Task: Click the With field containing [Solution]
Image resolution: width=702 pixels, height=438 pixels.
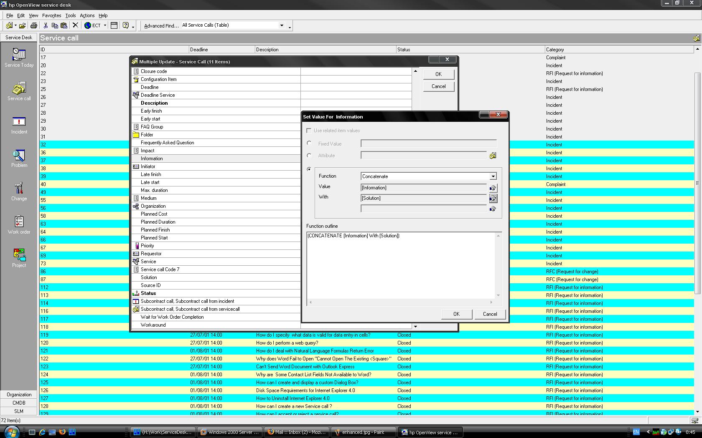Action: point(424,198)
